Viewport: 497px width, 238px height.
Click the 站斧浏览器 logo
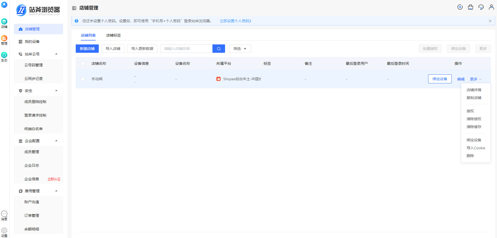[38, 10]
